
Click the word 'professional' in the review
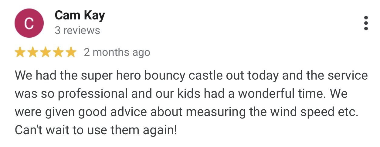pos(93,94)
